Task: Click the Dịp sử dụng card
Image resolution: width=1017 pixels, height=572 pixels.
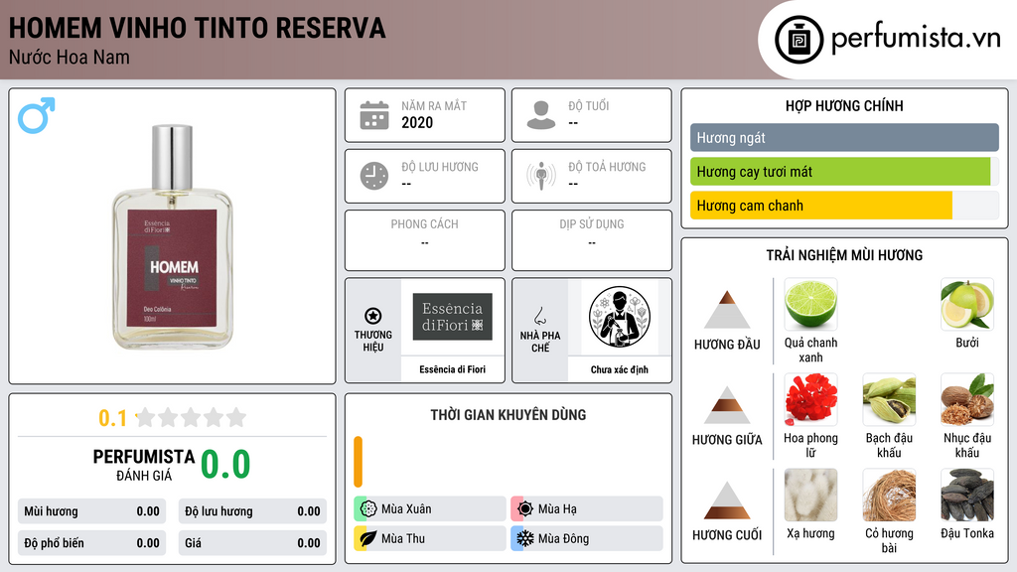Action: click(x=592, y=240)
